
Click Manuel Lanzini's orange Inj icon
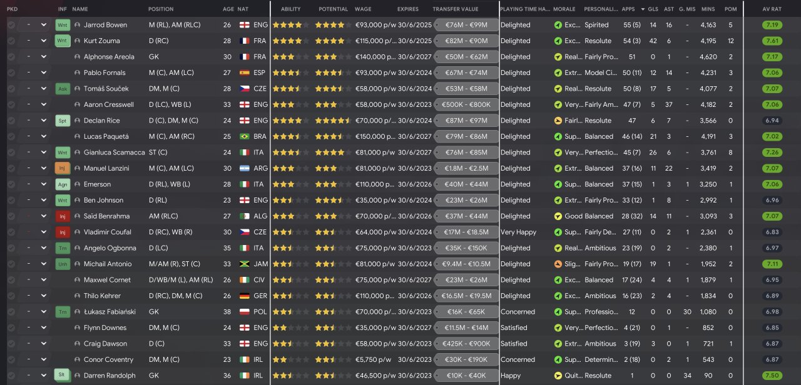coord(63,168)
